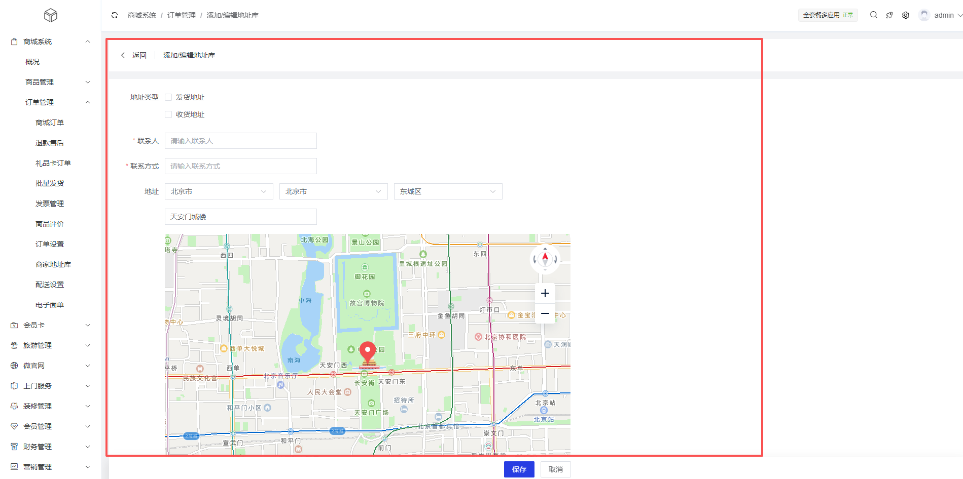Viewport: 963px width, 479px height.
Task: Click the cube logo in sidebar
Action: coord(51,15)
